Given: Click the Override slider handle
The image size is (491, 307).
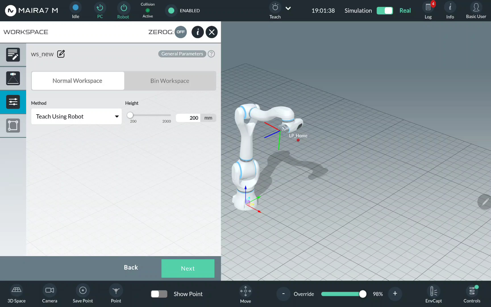Looking at the screenshot, I should 363,294.
